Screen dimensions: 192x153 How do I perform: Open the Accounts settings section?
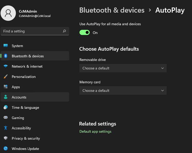(35, 97)
